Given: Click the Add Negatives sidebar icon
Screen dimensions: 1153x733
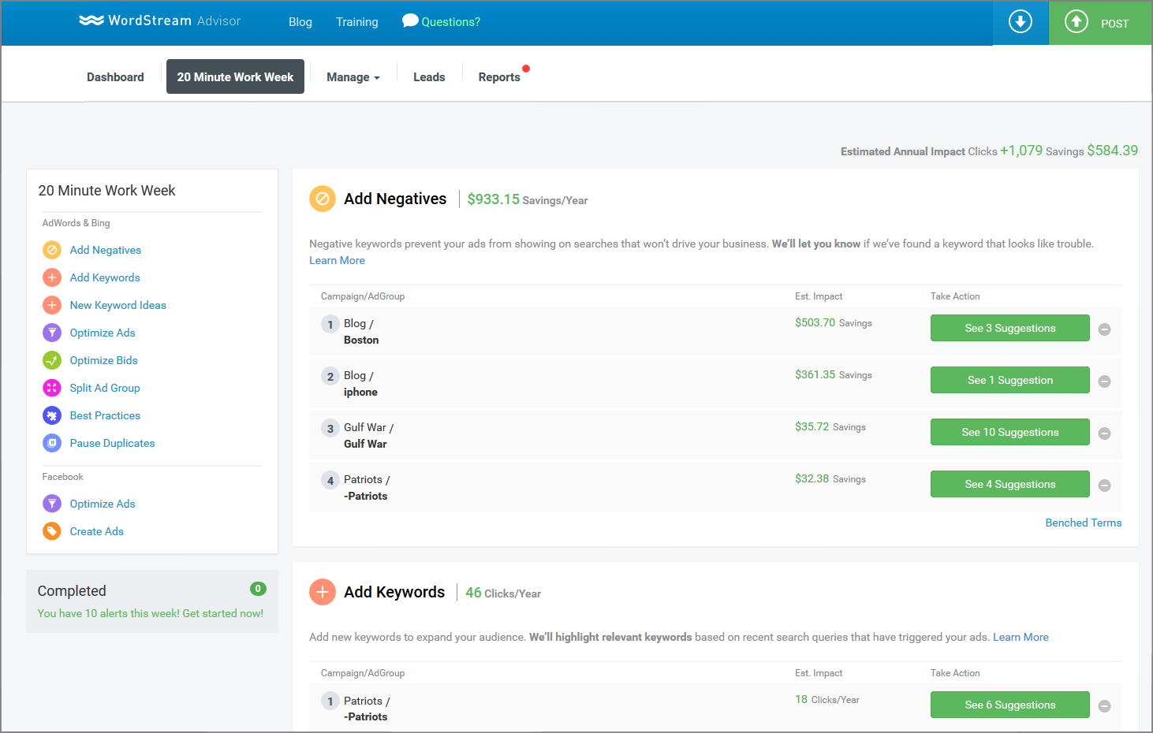Looking at the screenshot, I should [x=52, y=250].
